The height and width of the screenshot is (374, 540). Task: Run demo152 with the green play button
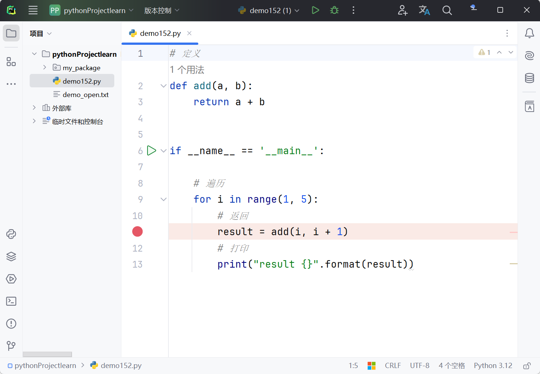[x=316, y=10]
